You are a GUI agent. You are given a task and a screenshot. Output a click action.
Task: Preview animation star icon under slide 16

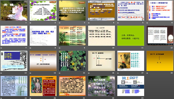point(89,73)
